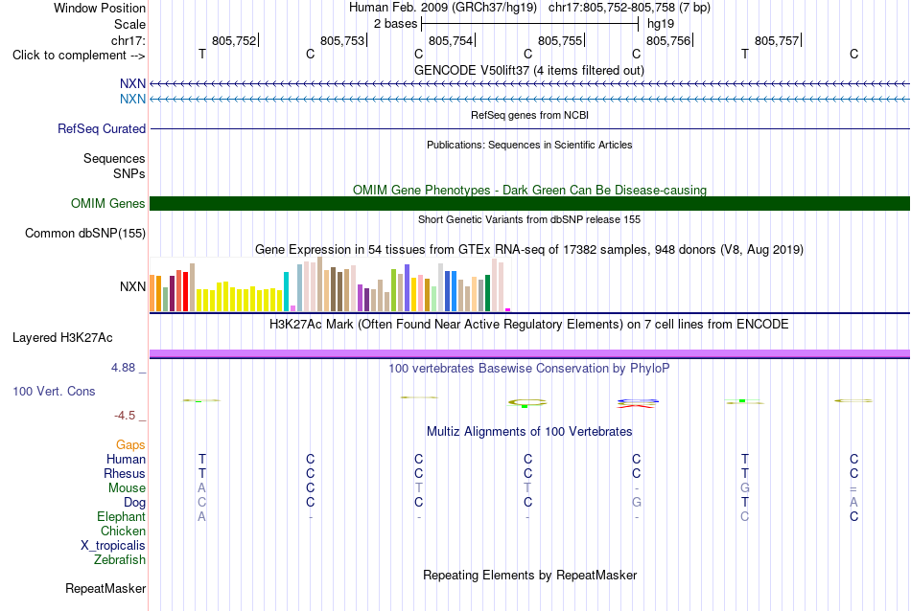Click the Scale label
Image resolution: width=911 pixels, height=611 pixels.
point(130,24)
